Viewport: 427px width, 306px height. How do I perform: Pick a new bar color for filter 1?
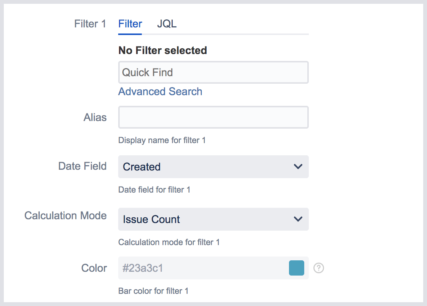click(297, 268)
